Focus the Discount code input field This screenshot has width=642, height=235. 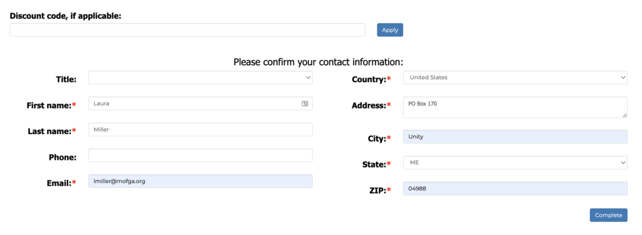pos(187,30)
